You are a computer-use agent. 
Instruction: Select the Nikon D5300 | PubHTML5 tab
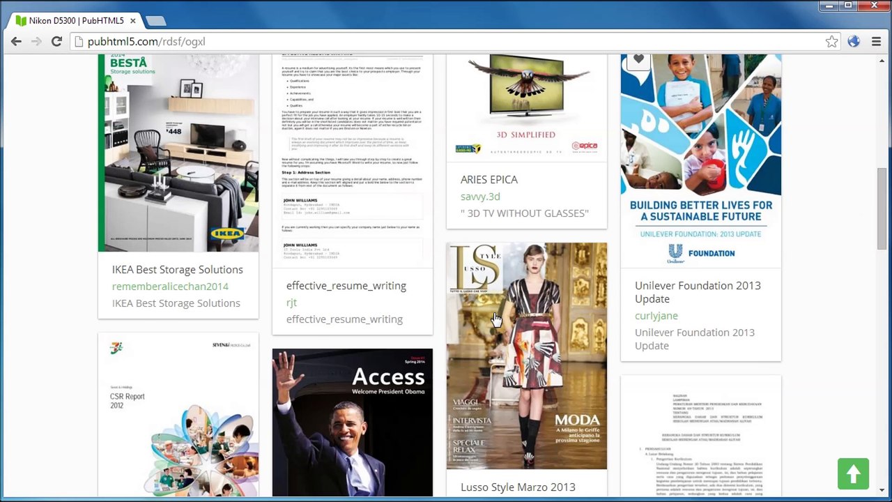click(75, 21)
